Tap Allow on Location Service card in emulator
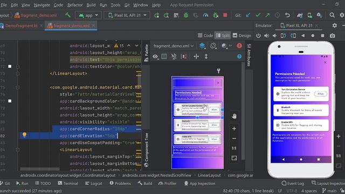345x194 pixels. 321,94
